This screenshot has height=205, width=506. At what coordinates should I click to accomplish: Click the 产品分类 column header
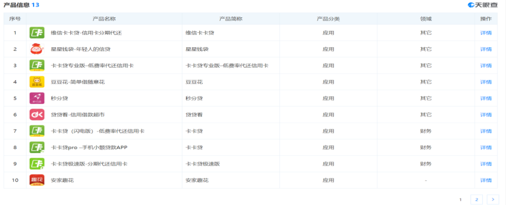[328, 19]
